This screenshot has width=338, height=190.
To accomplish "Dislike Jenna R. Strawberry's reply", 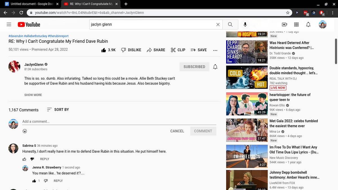I will click(x=46, y=181).
